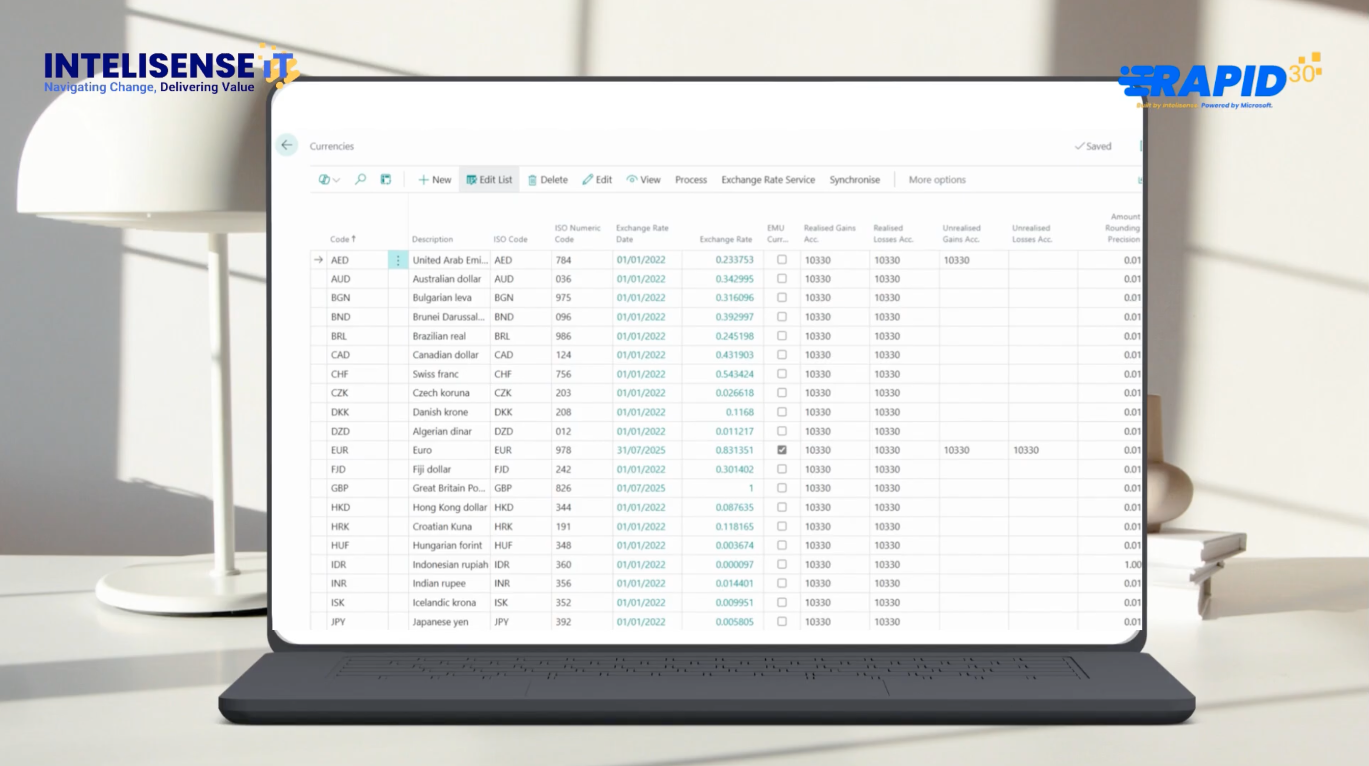Tick the EMU Currency box for AED
This screenshot has width=1369, height=766.
[x=782, y=260]
